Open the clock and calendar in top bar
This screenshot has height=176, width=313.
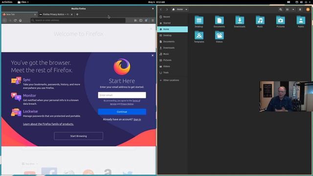point(156,2)
